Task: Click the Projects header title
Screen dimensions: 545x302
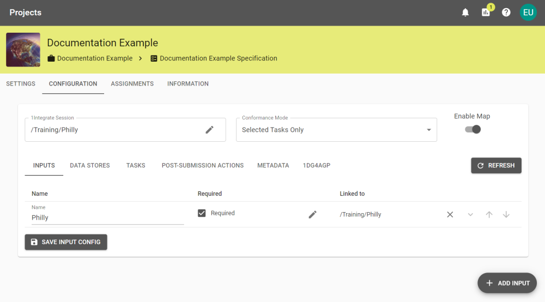Action: (x=26, y=13)
